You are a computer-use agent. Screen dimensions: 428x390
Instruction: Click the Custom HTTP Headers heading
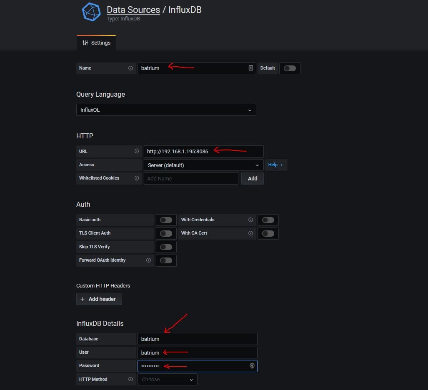click(103, 286)
